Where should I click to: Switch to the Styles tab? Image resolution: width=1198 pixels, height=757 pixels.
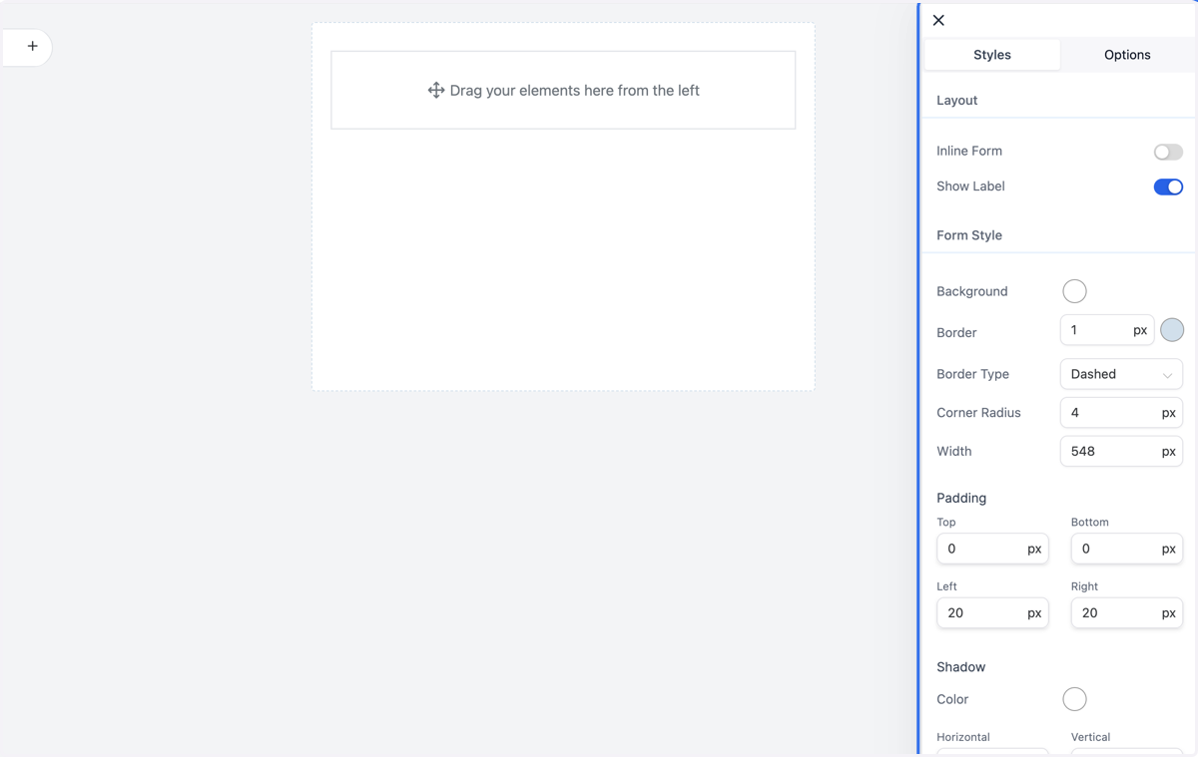tap(992, 55)
